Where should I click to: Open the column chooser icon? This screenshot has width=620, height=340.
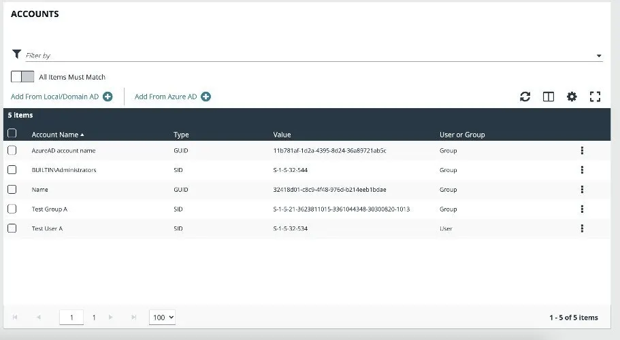point(549,97)
